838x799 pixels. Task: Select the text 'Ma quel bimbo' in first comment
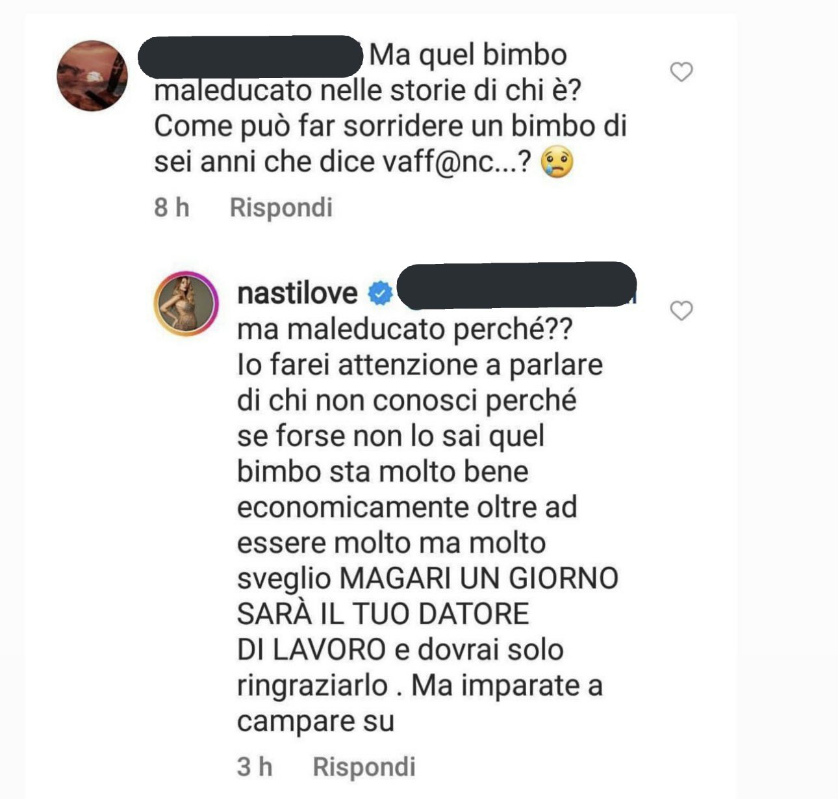pyautogui.click(x=468, y=55)
